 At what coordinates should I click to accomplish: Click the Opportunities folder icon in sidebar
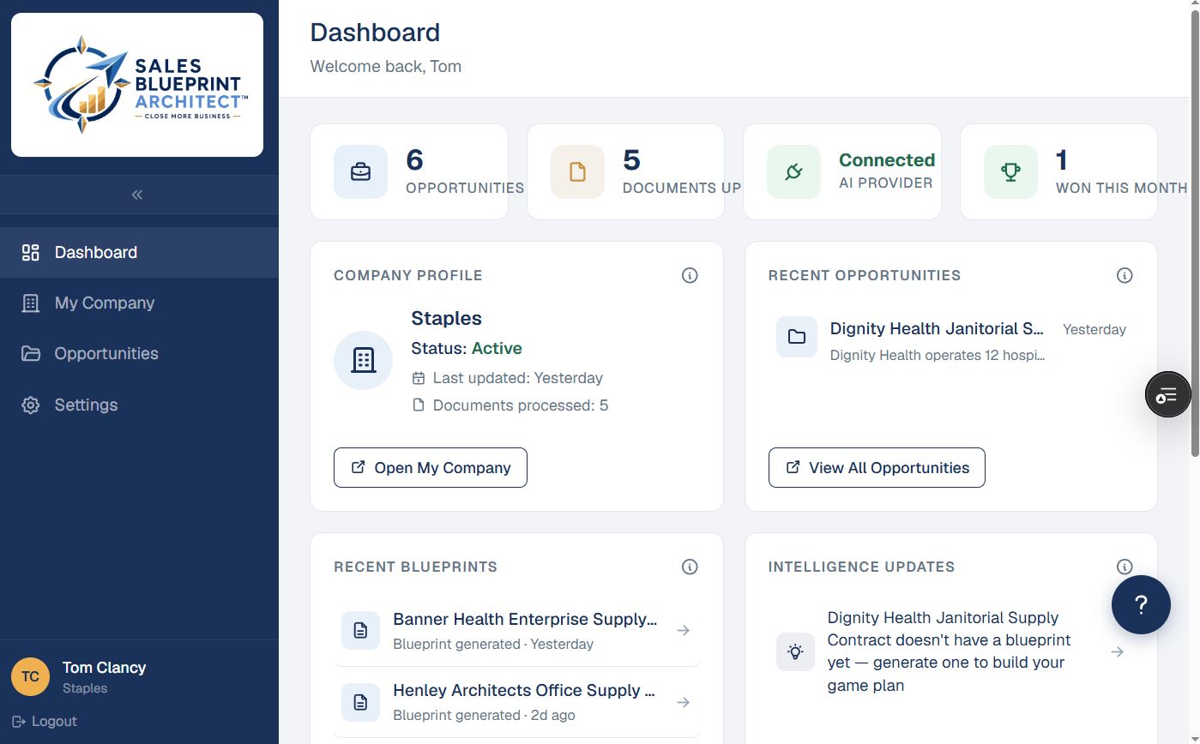pos(31,353)
